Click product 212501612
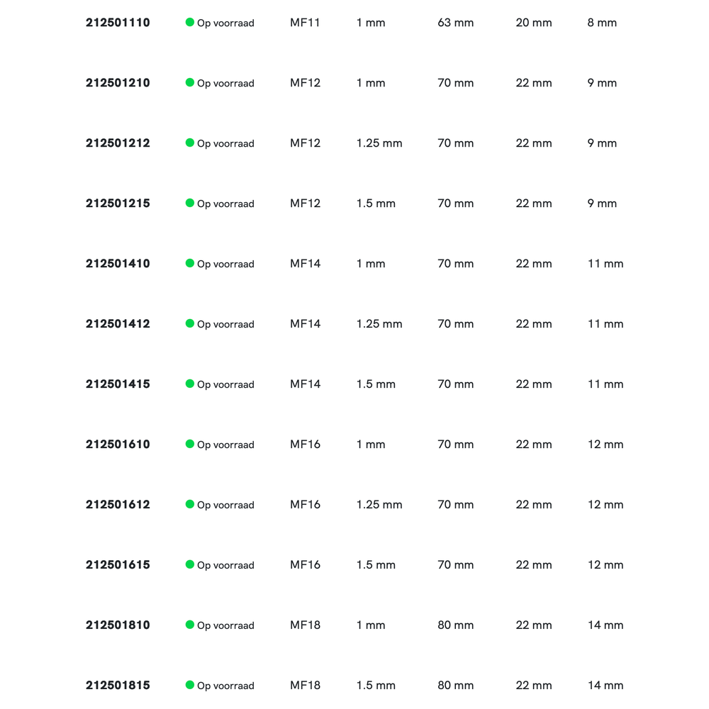 click(118, 505)
